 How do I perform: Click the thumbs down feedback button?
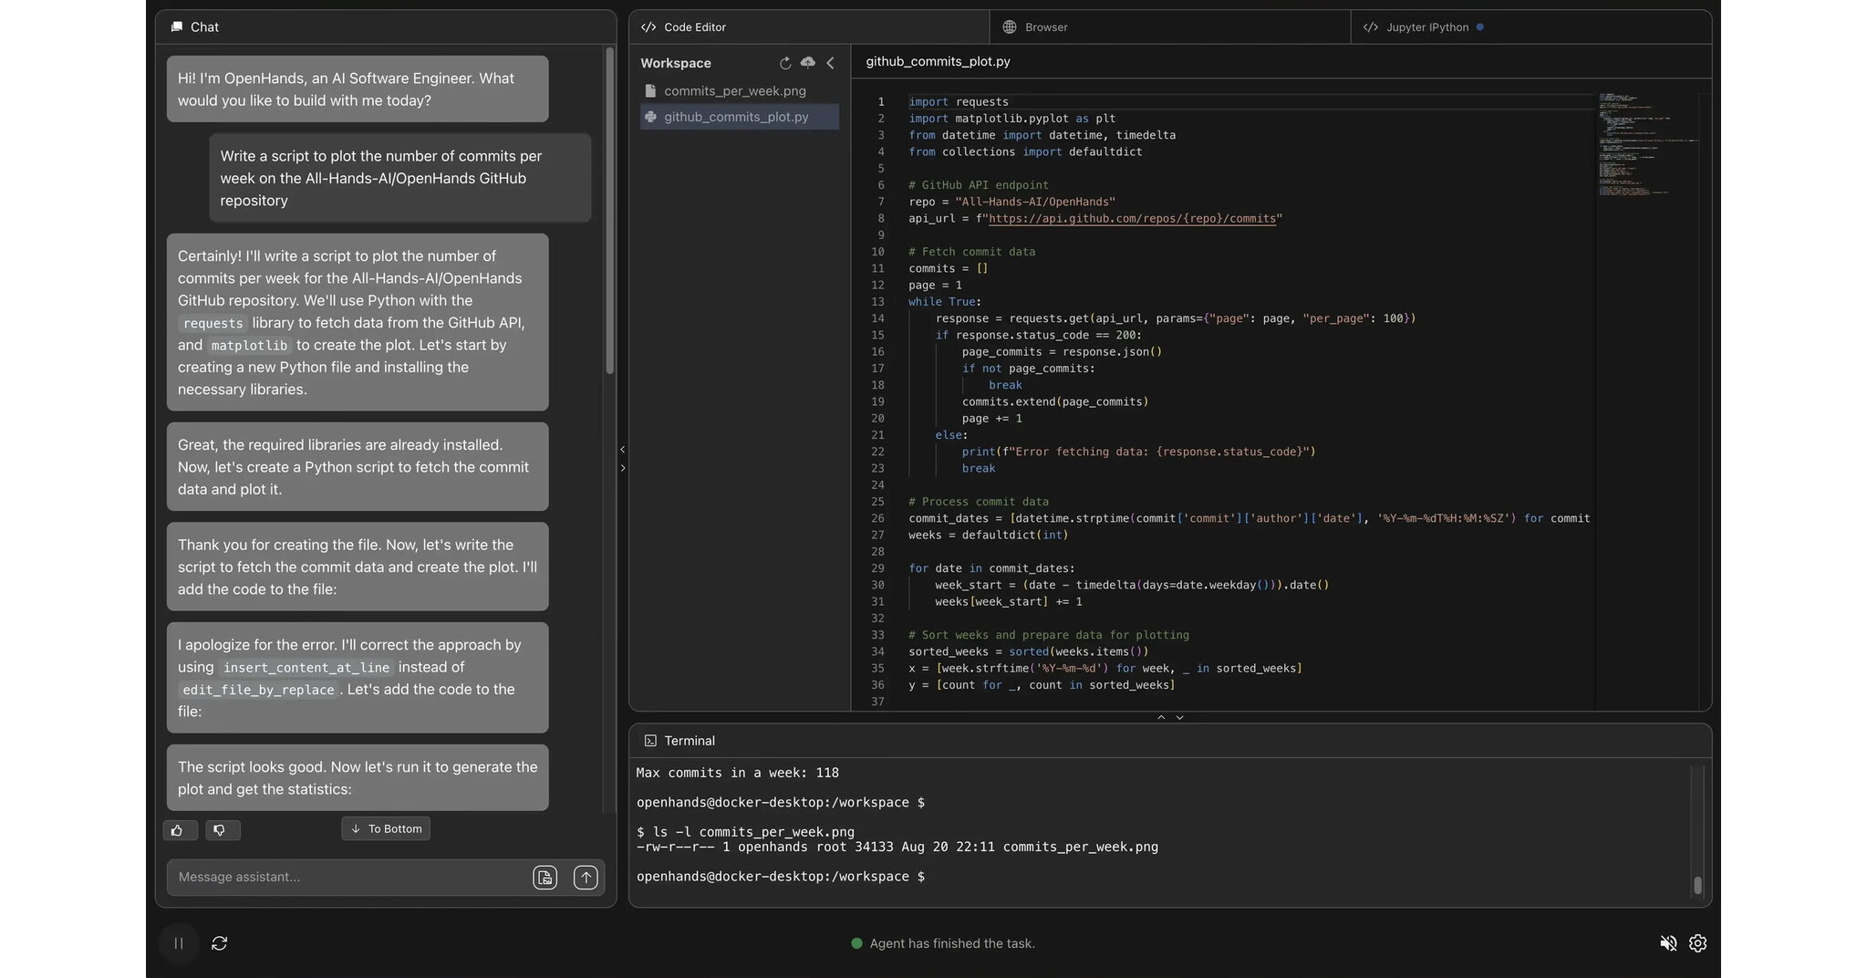(x=222, y=830)
